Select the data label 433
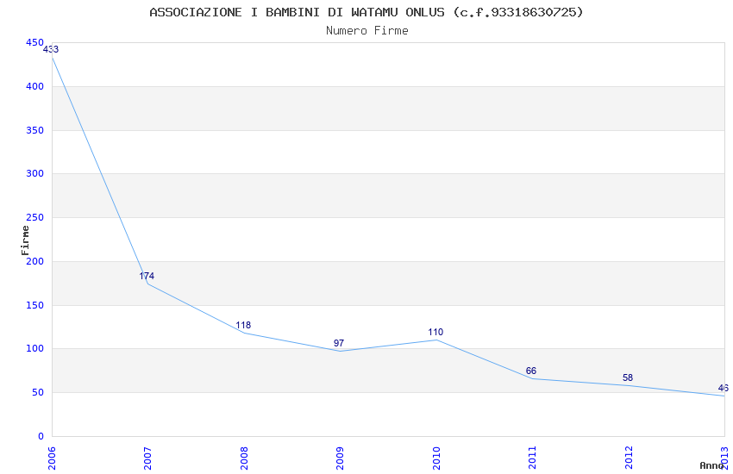The height and width of the screenshot is (474, 733). click(x=51, y=49)
